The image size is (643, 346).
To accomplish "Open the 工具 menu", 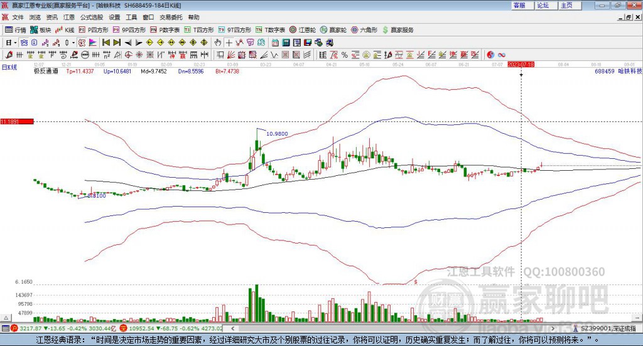I will click(x=131, y=17).
